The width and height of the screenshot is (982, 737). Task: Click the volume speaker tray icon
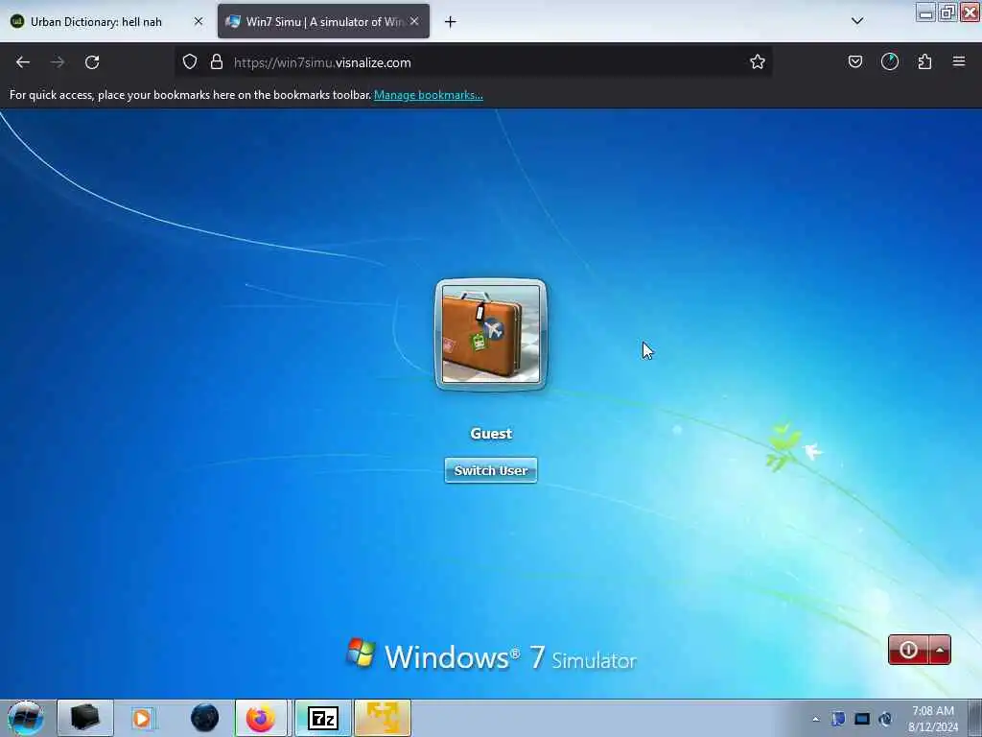click(x=885, y=719)
